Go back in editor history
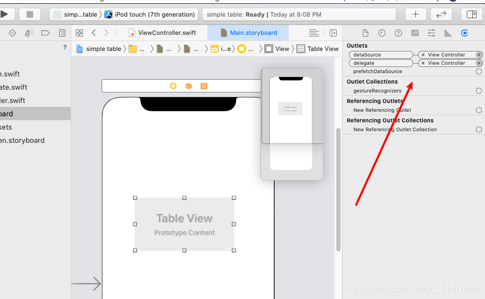 94,33
